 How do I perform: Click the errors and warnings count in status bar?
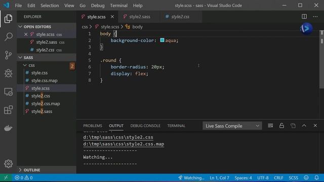tap(24, 177)
